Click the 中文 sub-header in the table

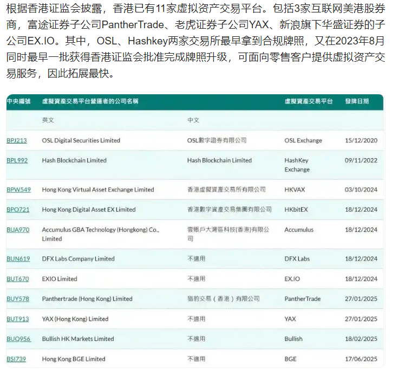click(x=193, y=120)
